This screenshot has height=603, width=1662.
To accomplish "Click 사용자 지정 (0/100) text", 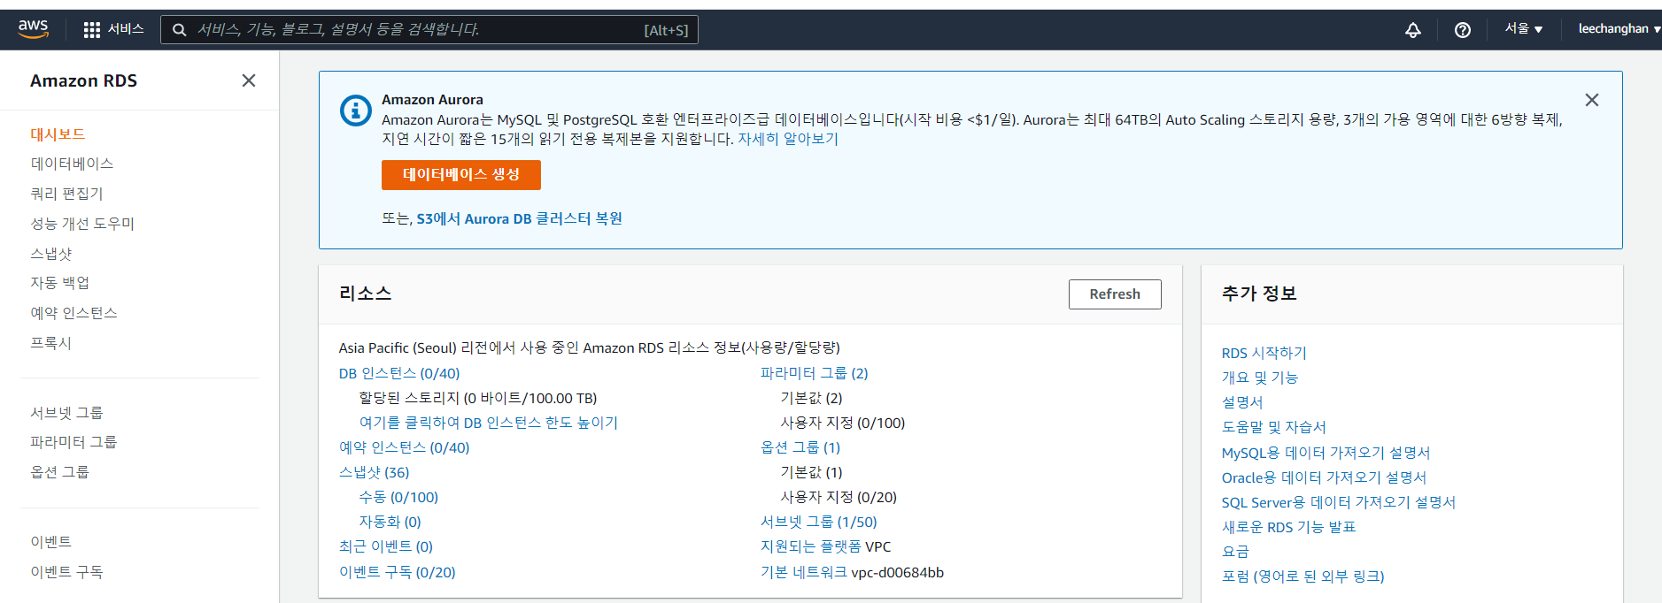I will pyautogui.click(x=843, y=423).
